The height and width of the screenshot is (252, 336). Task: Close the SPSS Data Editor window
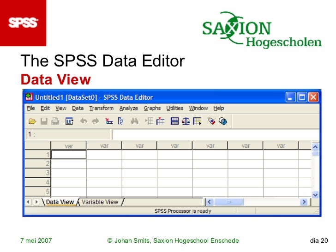(x=313, y=97)
